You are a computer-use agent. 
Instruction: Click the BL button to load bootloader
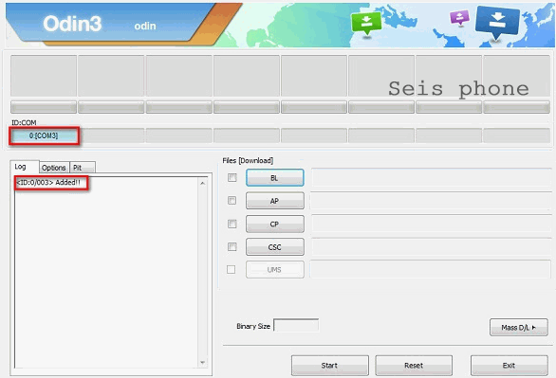coord(275,178)
